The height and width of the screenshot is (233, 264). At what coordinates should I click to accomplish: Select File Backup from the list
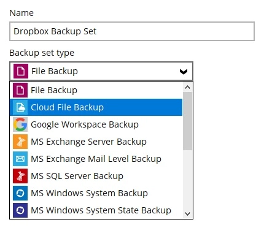click(96, 90)
